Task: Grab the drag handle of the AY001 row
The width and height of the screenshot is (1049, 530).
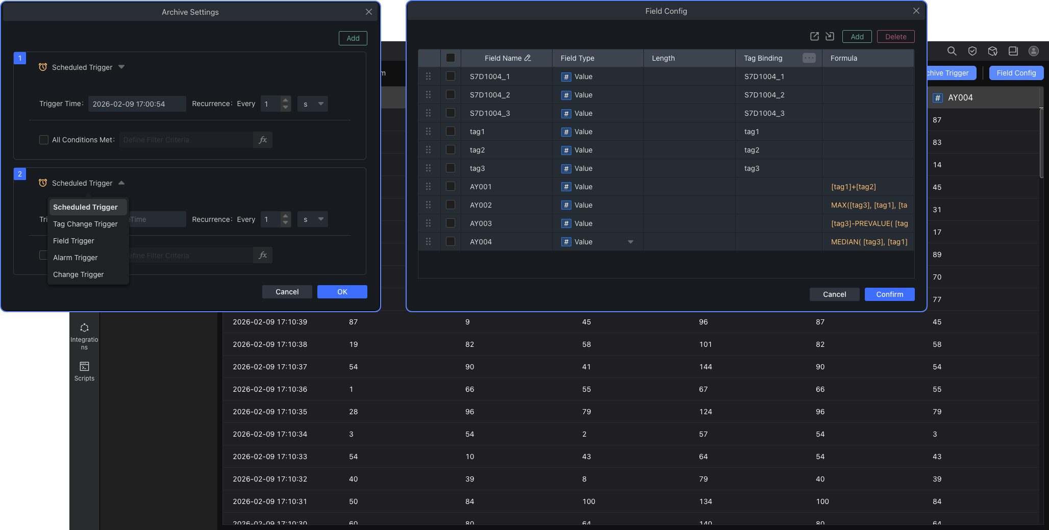Action: pos(428,187)
